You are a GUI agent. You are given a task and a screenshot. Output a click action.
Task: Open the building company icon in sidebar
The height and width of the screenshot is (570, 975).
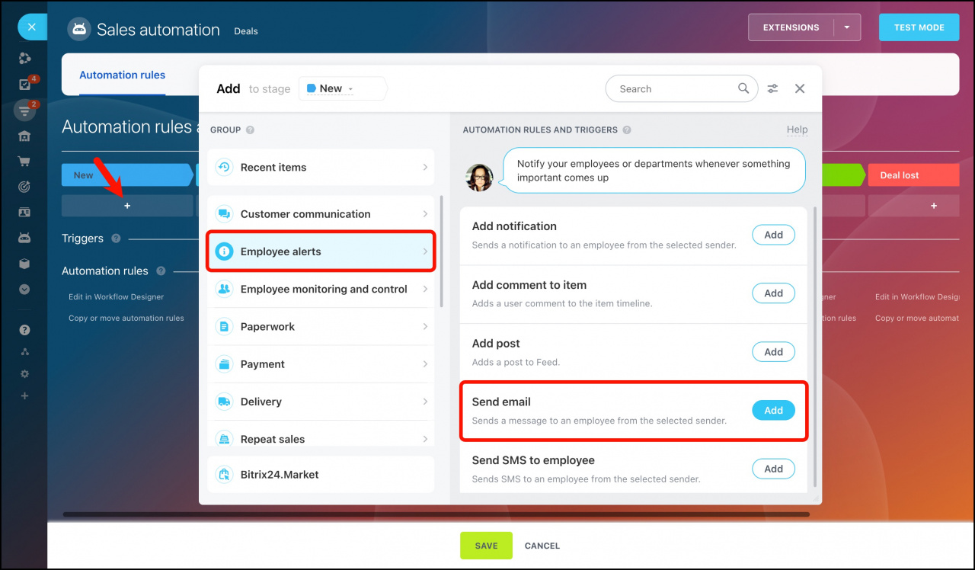point(25,136)
